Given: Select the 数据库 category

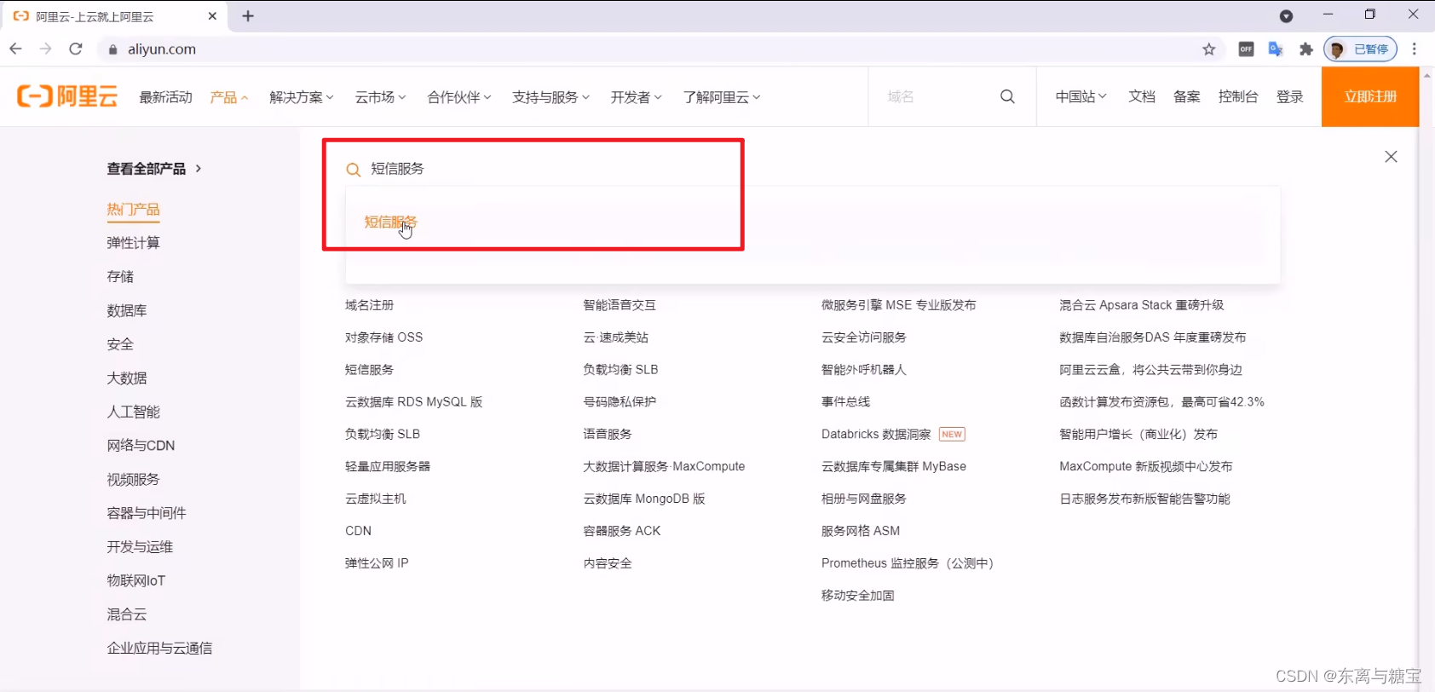Looking at the screenshot, I should pyautogui.click(x=127, y=310).
